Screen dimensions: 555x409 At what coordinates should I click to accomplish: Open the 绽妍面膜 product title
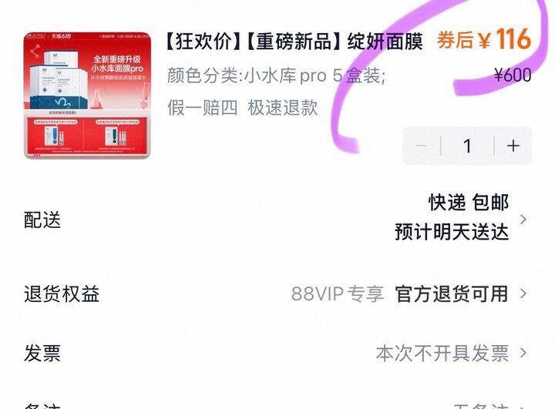tap(294, 41)
